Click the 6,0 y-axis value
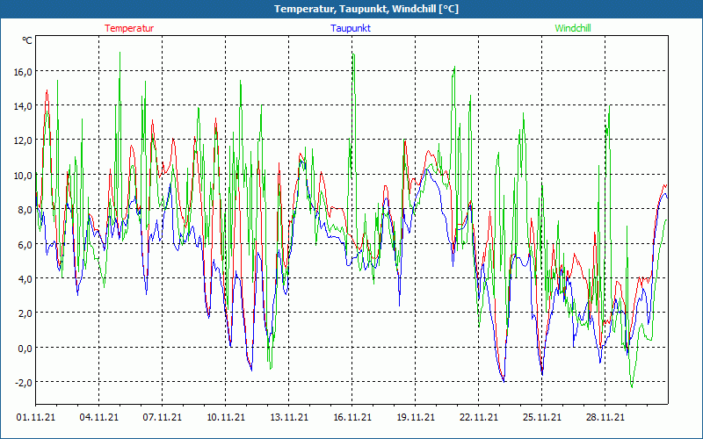 (25, 244)
